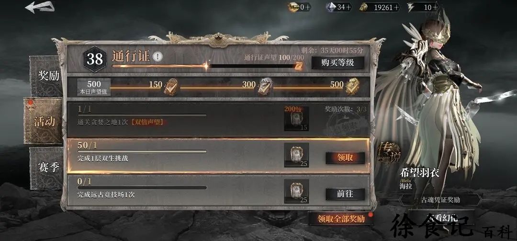Open the 150 reputation reward chest

170,87
